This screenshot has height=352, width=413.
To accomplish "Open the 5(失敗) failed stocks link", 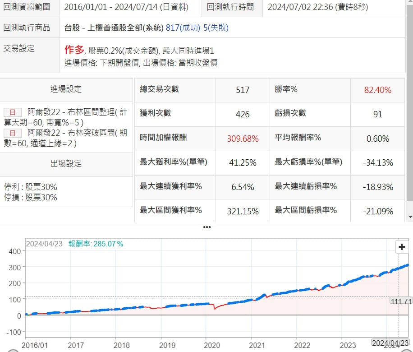I will [x=216, y=28].
